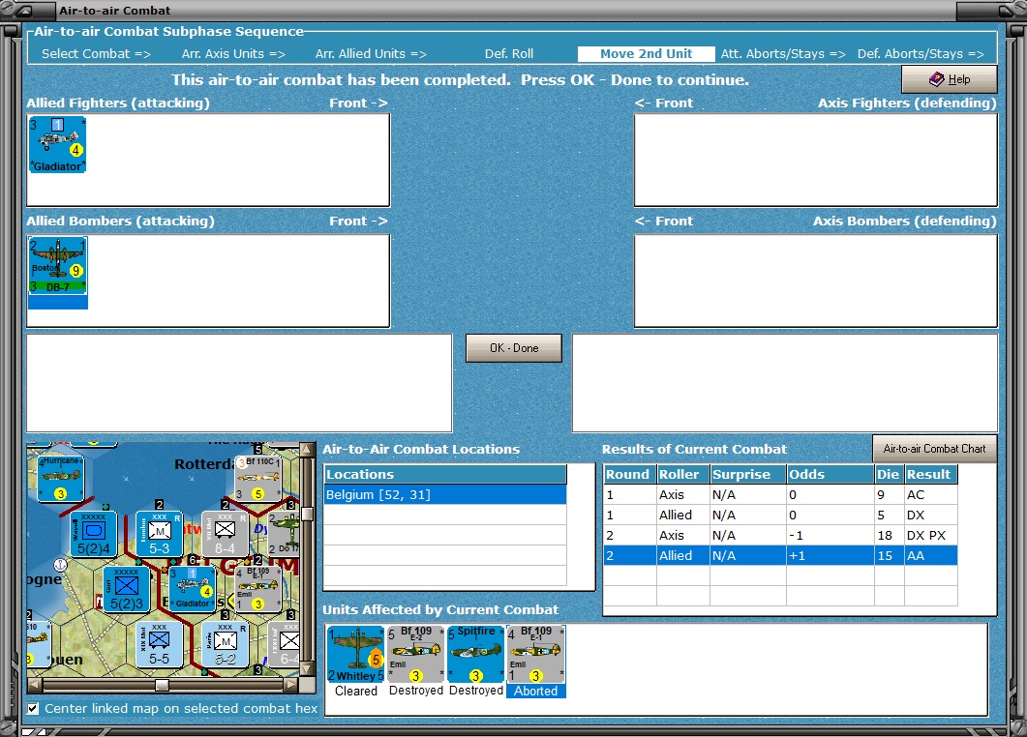Click the Result column header
Image resolution: width=1027 pixels, height=737 pixels.
[931, 475]
